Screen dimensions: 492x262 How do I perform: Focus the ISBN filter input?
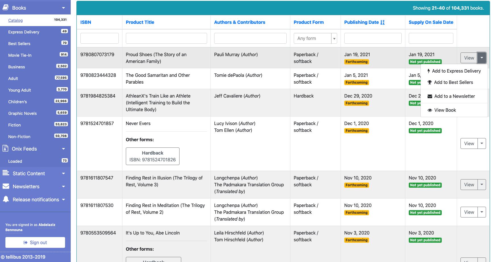pos(99,38)
